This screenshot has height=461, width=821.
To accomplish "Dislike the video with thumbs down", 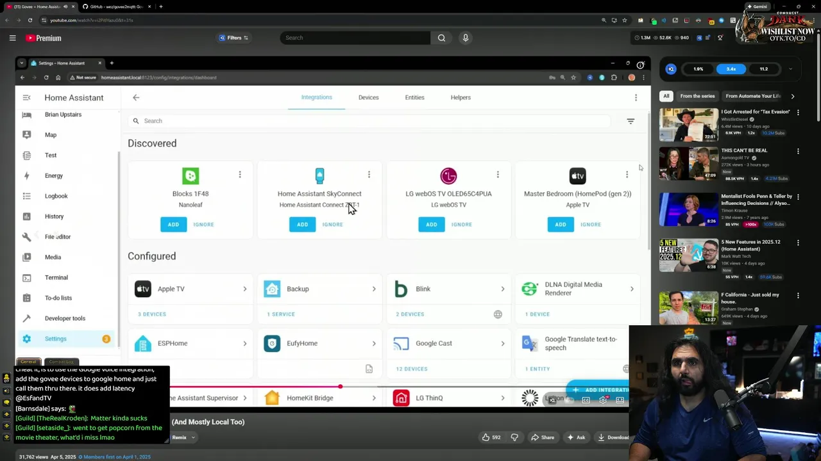I will (514, 437).
